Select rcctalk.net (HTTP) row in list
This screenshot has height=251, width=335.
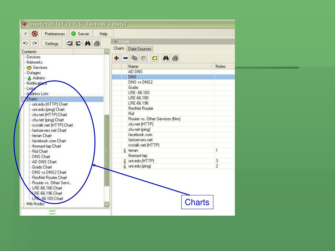[x=173, y=145]
